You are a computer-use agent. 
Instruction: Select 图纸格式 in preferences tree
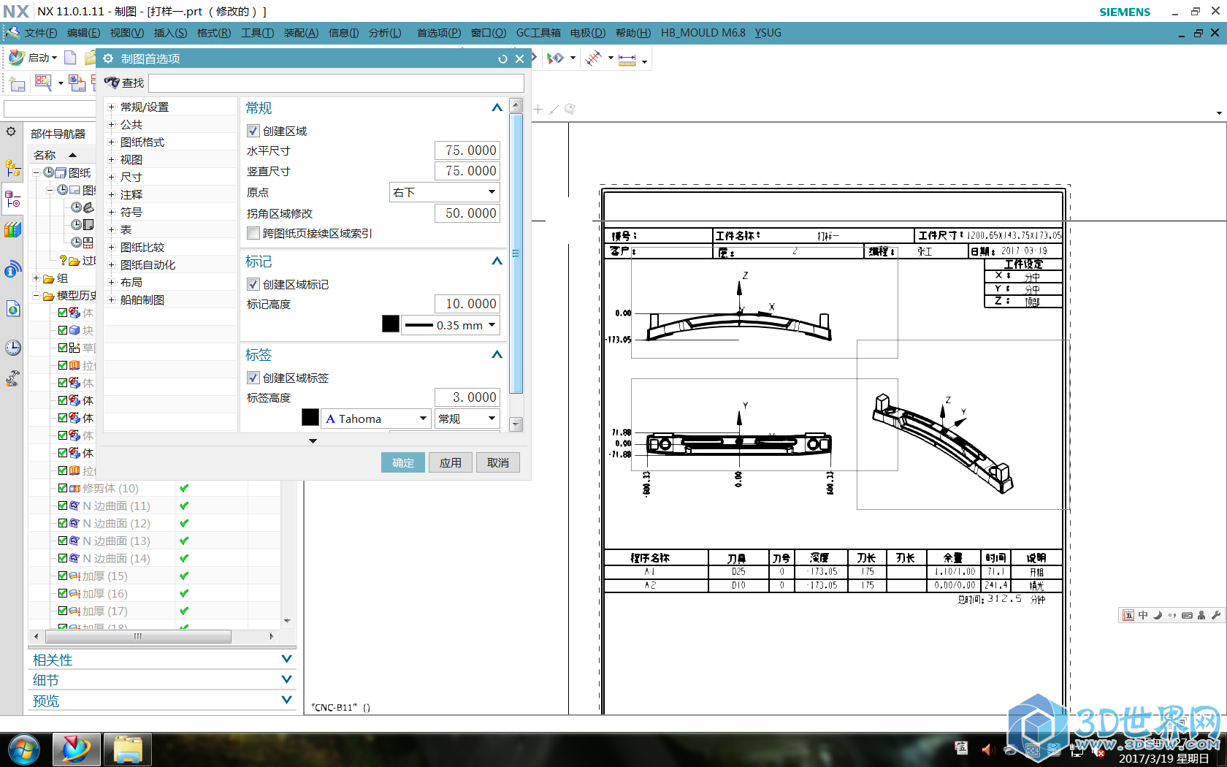[142, 142]
